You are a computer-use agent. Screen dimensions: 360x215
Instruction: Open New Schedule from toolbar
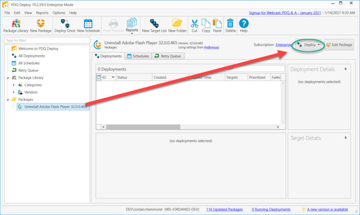click(89, 26)
